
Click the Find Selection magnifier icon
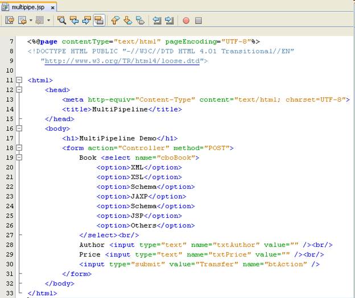click(61, 20)
